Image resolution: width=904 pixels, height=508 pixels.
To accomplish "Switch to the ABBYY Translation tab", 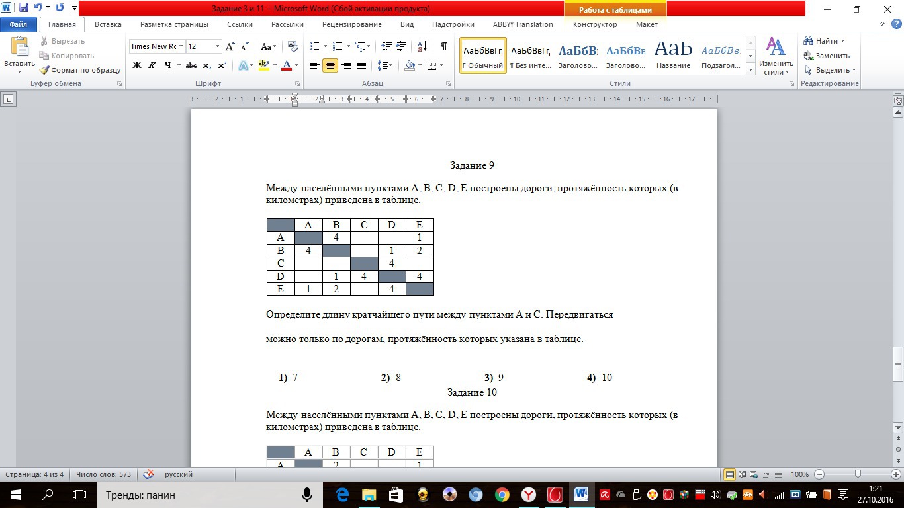I will 523,24.
